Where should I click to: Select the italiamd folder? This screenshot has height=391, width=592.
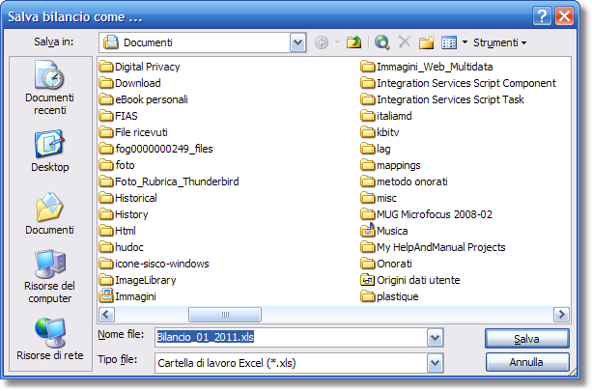click(386, 116)
